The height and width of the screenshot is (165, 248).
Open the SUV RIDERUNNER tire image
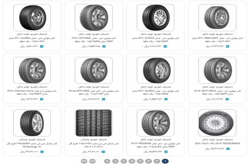click(217, 123)
